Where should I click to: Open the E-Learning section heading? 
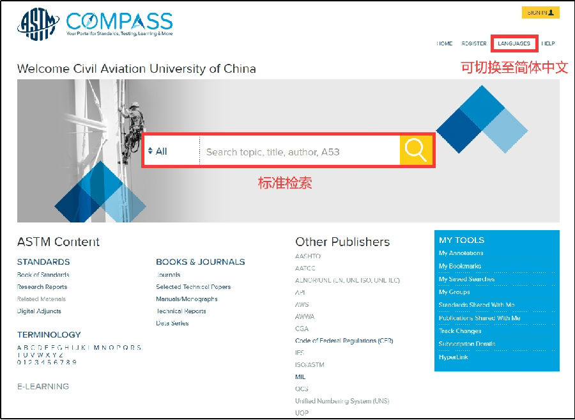[x=43, y=386]
